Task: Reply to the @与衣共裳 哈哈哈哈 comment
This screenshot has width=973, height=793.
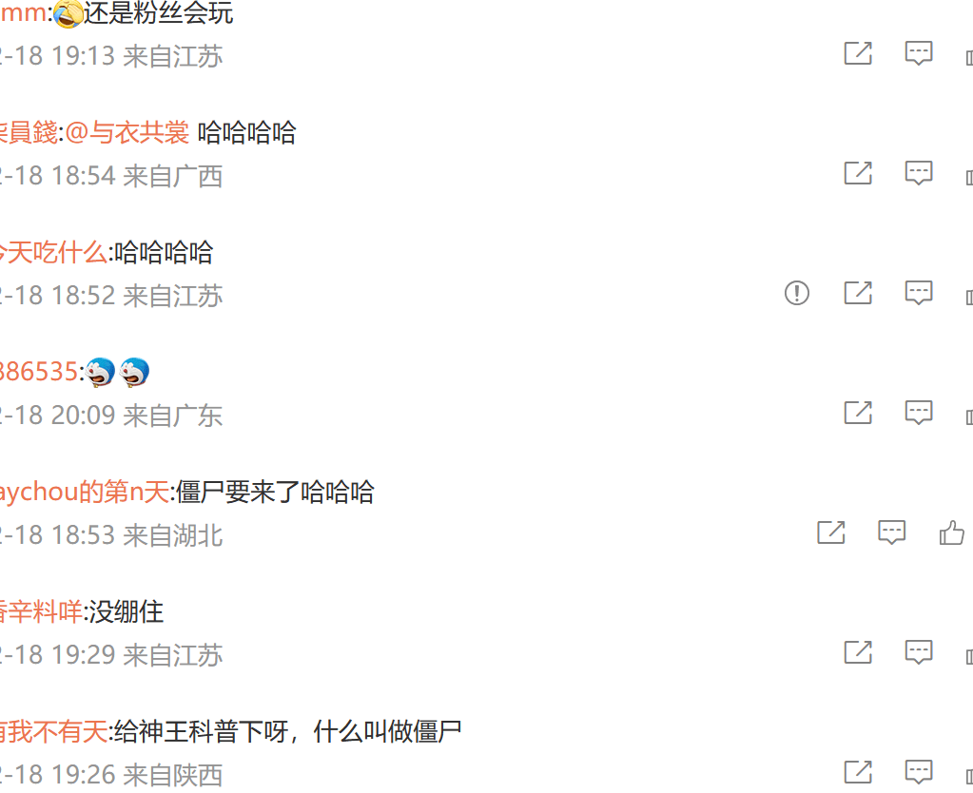Action: point(919,173)
